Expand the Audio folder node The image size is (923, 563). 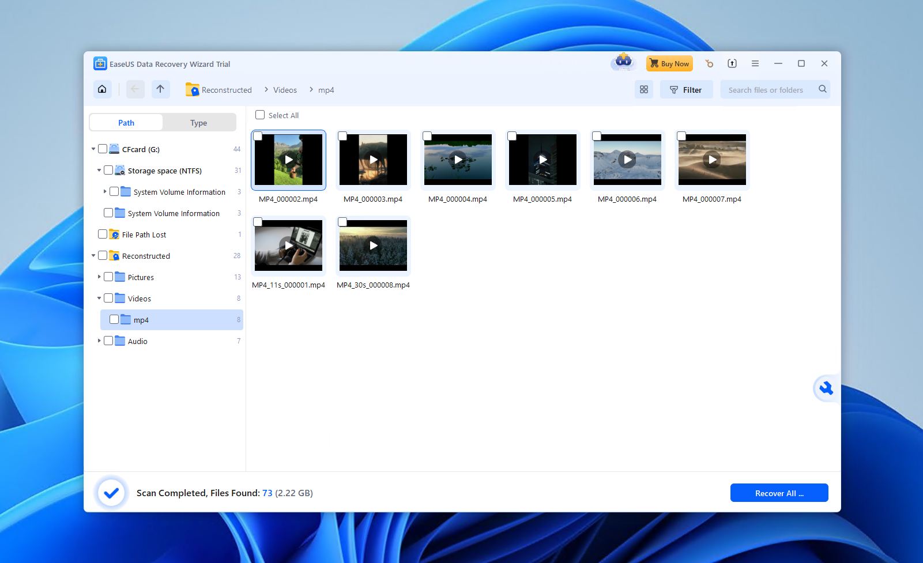pyautogui.click(x=99, y=341)
